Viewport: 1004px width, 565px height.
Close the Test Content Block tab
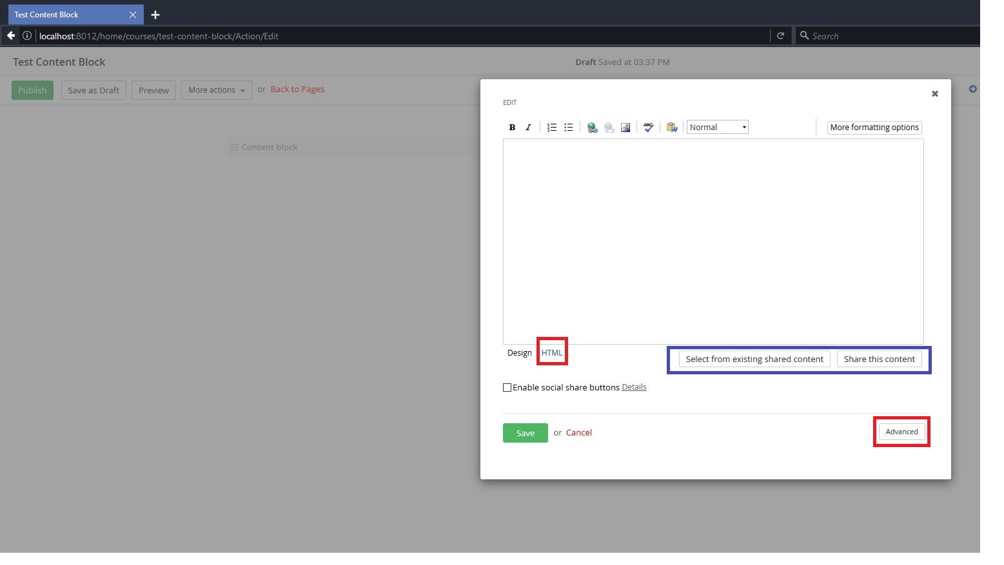point(133,15)
